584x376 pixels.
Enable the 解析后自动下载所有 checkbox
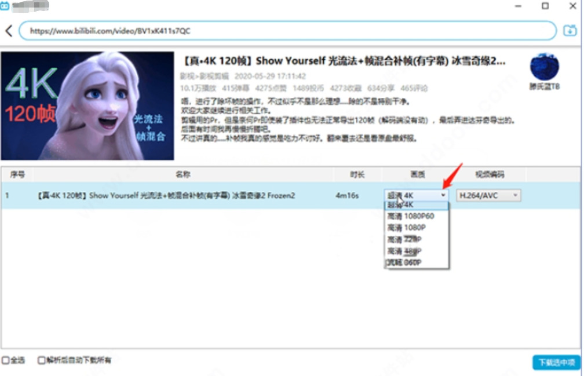(41, 360)
